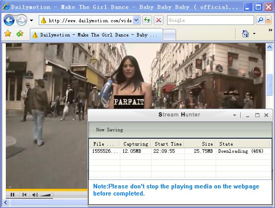This screenshot has width=275, height=208.
Task: Open the Favorites star icon
Action: [x=8, y=33]
